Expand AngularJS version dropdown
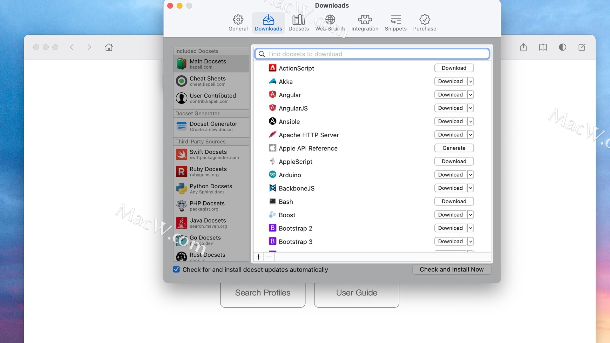The image size is (610, 343). point(471,108)
